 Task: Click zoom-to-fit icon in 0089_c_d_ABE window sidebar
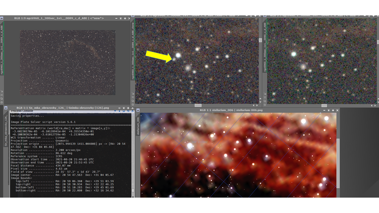[2, 95]
